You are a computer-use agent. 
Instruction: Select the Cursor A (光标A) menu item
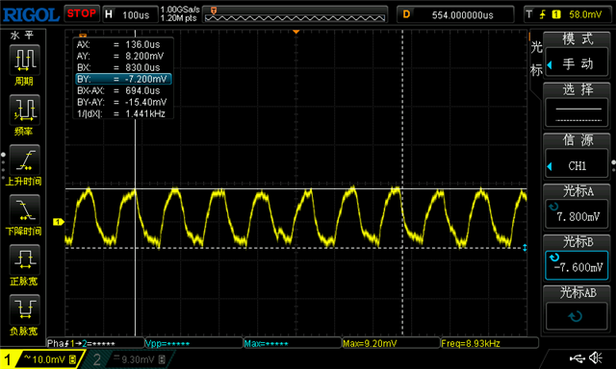tap(577, 207)
